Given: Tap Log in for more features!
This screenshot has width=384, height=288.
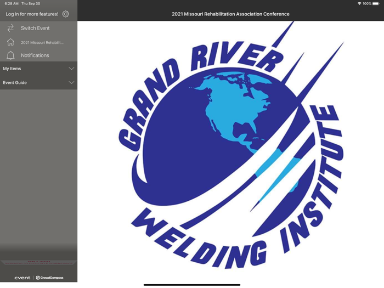Looking at the screenshot, I should tap(32, 14).
